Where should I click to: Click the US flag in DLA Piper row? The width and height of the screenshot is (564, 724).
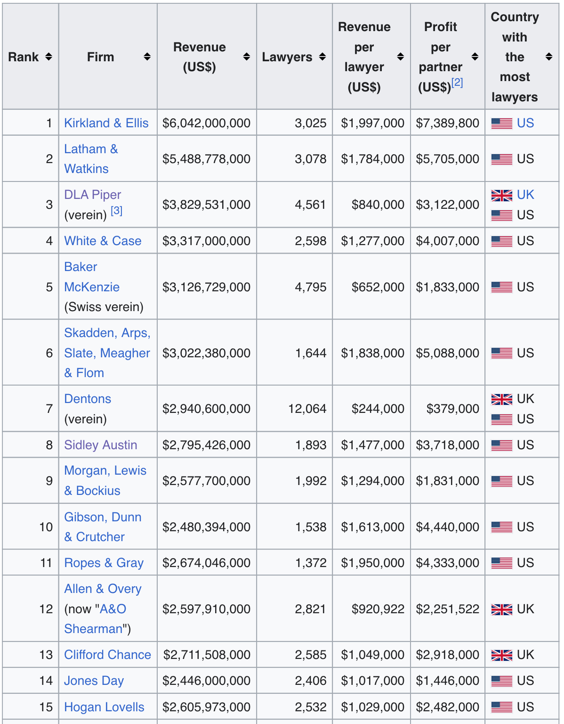pos(501,215)
